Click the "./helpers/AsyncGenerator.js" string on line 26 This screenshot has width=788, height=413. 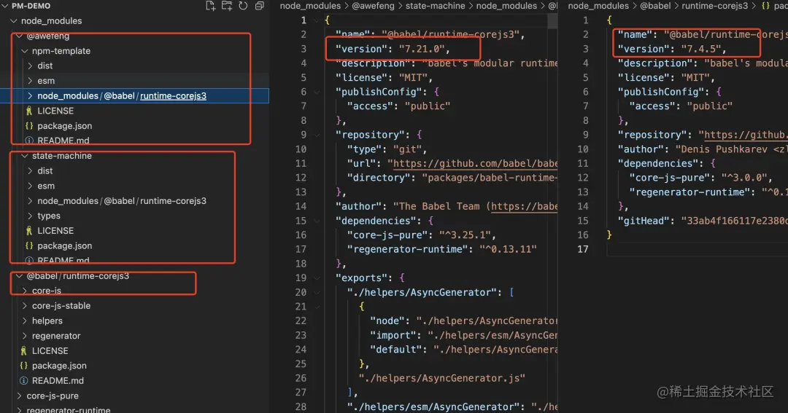tap(441, 378)
